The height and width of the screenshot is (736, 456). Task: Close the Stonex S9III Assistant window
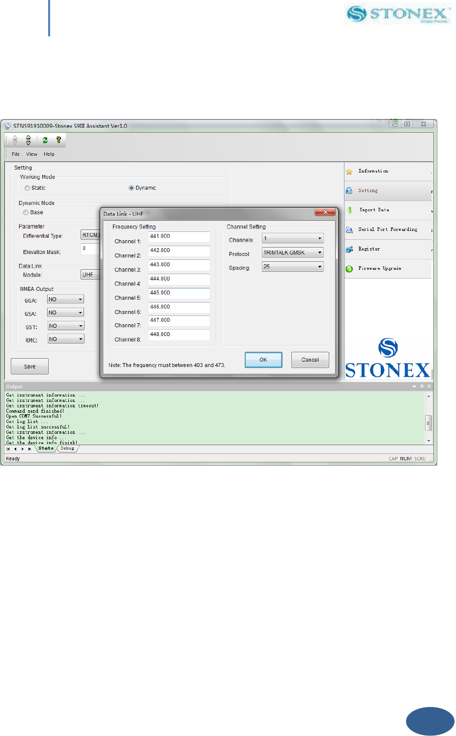(x=424, y=124)
